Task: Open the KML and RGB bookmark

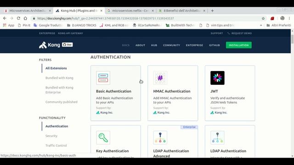Action: (114, 25)
